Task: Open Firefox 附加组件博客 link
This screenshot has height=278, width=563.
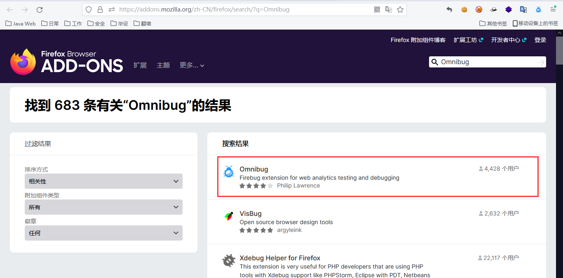Action: 418,40
